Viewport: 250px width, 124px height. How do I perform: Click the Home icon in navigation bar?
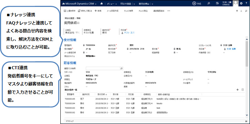click(x=102, y=3)
